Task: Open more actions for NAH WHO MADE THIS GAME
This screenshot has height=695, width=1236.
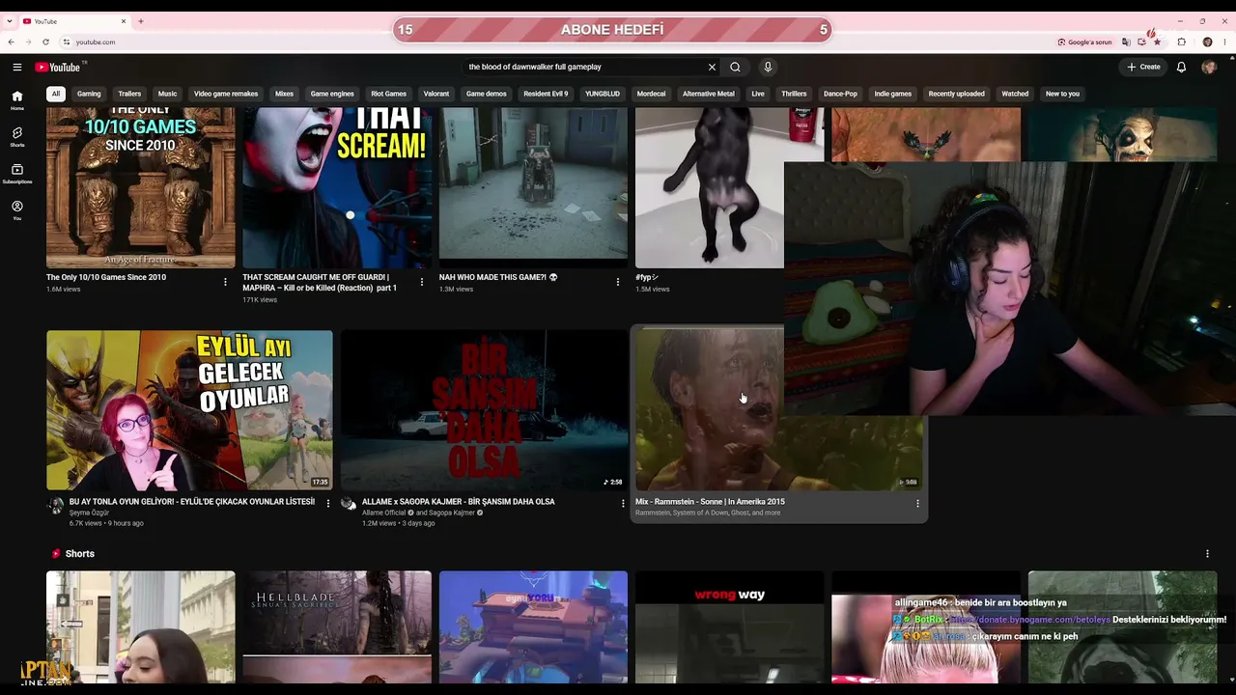Action: point(618,282)
